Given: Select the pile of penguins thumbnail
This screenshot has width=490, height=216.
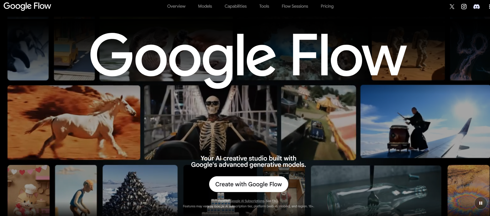Looking at the screenshot, I should click(x=140, y=190).
